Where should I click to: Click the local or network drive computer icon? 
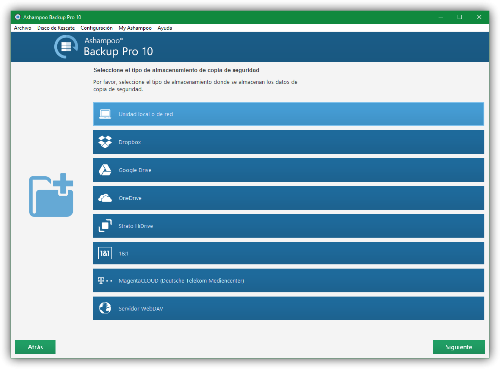(105, 114)
